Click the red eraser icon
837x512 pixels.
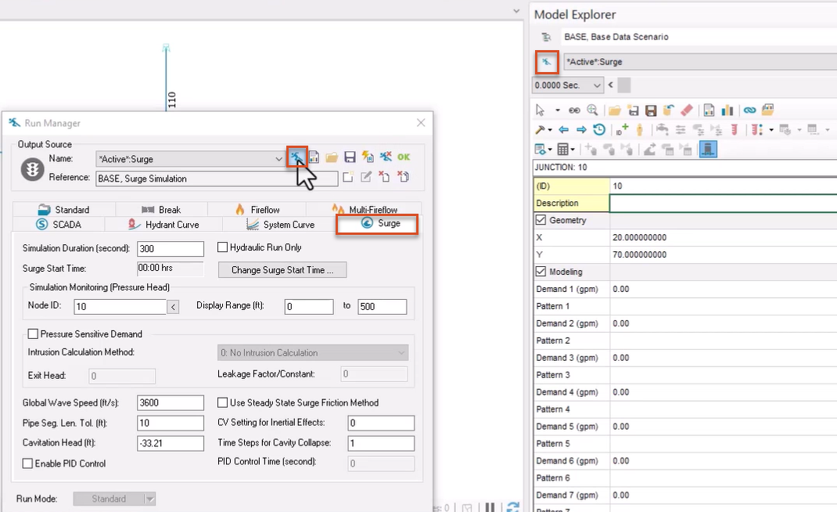coord(687,110)
